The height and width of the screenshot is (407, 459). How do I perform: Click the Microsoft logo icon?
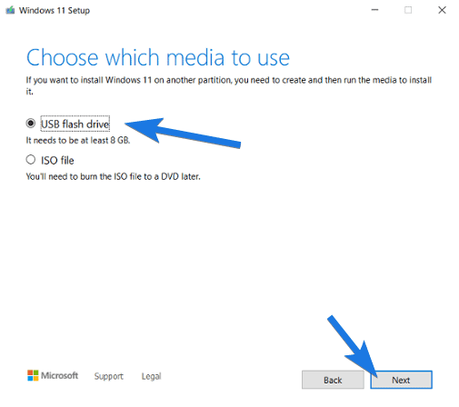pos(33,375)
